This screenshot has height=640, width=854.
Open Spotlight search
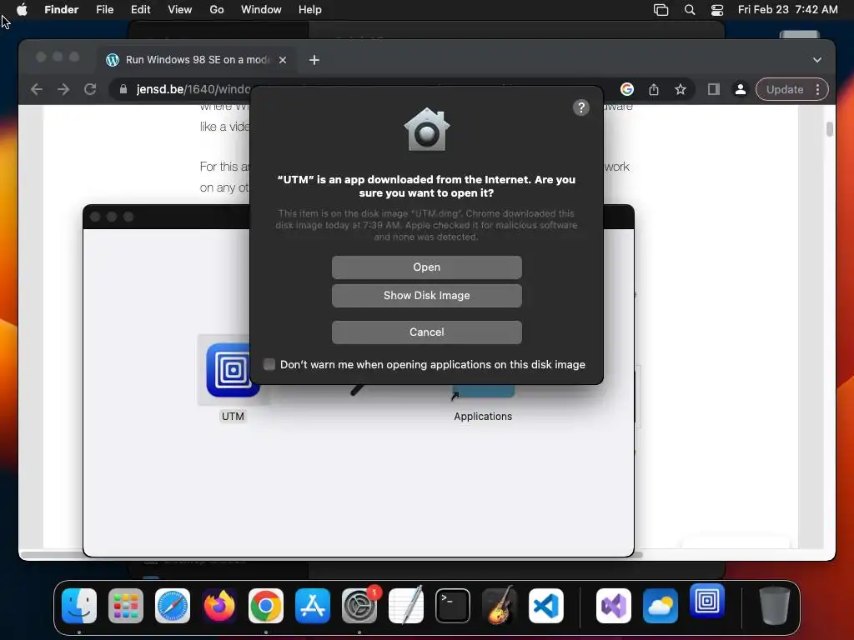[690, 10]
